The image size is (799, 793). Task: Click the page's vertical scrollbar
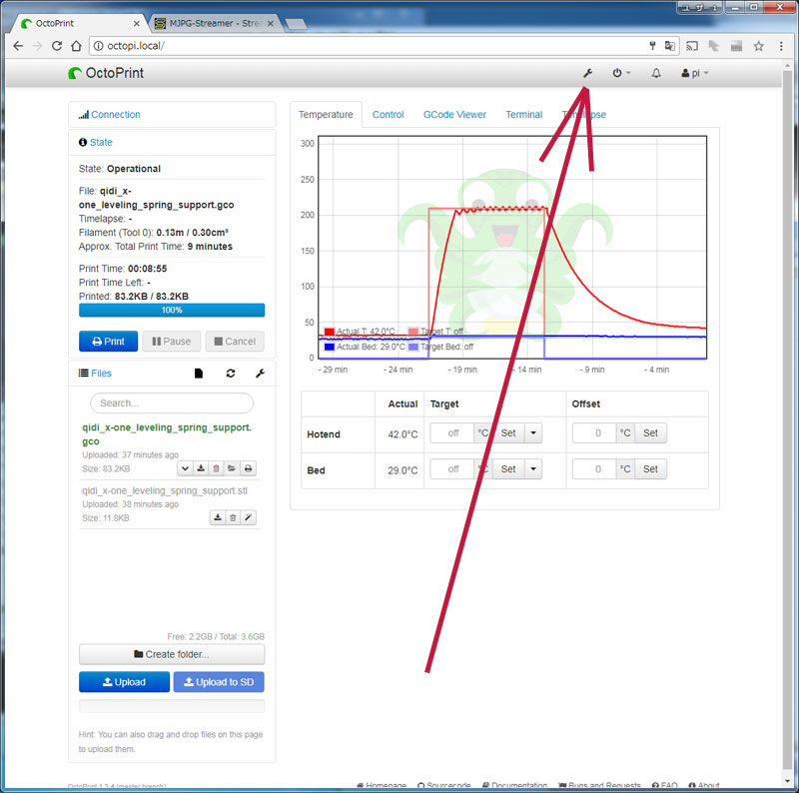788,417
